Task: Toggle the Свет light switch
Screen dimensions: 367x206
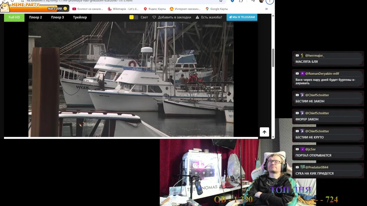Action: pos(134,17)
